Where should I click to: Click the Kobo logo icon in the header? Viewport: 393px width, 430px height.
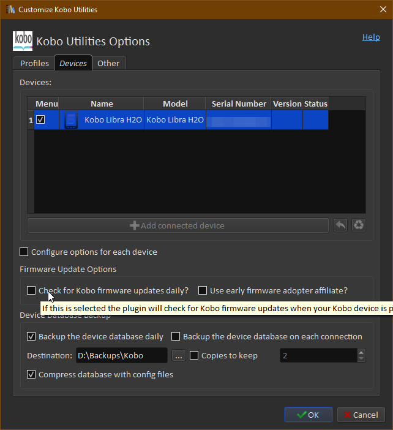click(x=23, y=41)
